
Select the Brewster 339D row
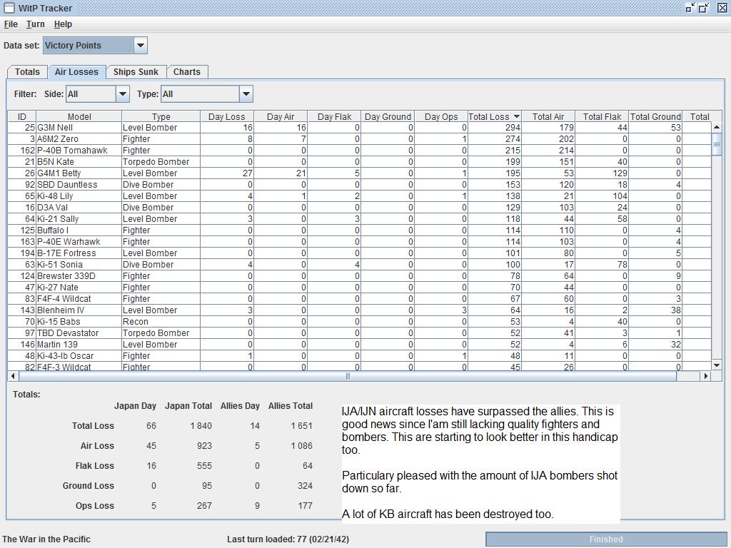(360, 276)
